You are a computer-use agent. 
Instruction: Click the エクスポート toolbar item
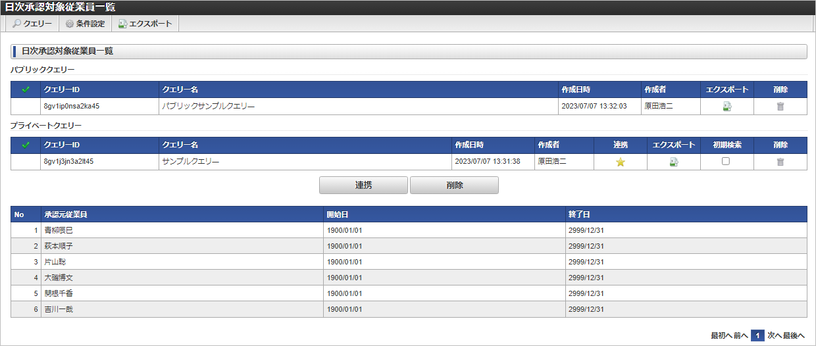coord(145,24)
